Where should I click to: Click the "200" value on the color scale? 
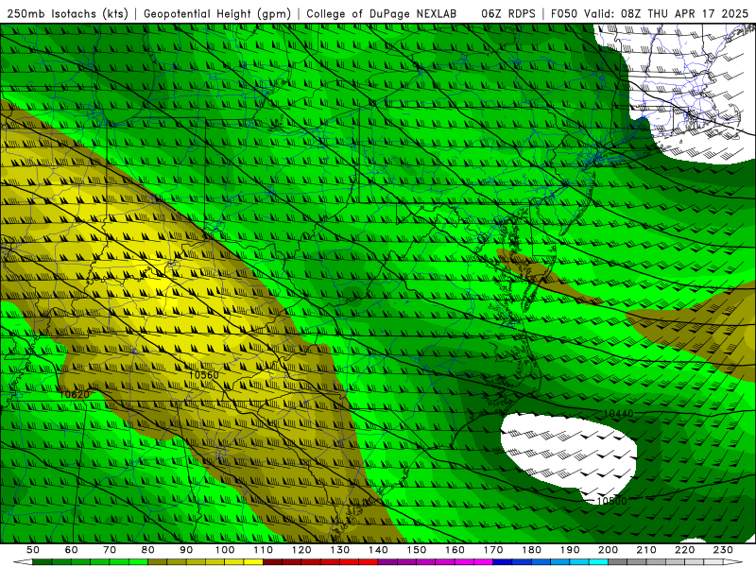pos(608,550)
